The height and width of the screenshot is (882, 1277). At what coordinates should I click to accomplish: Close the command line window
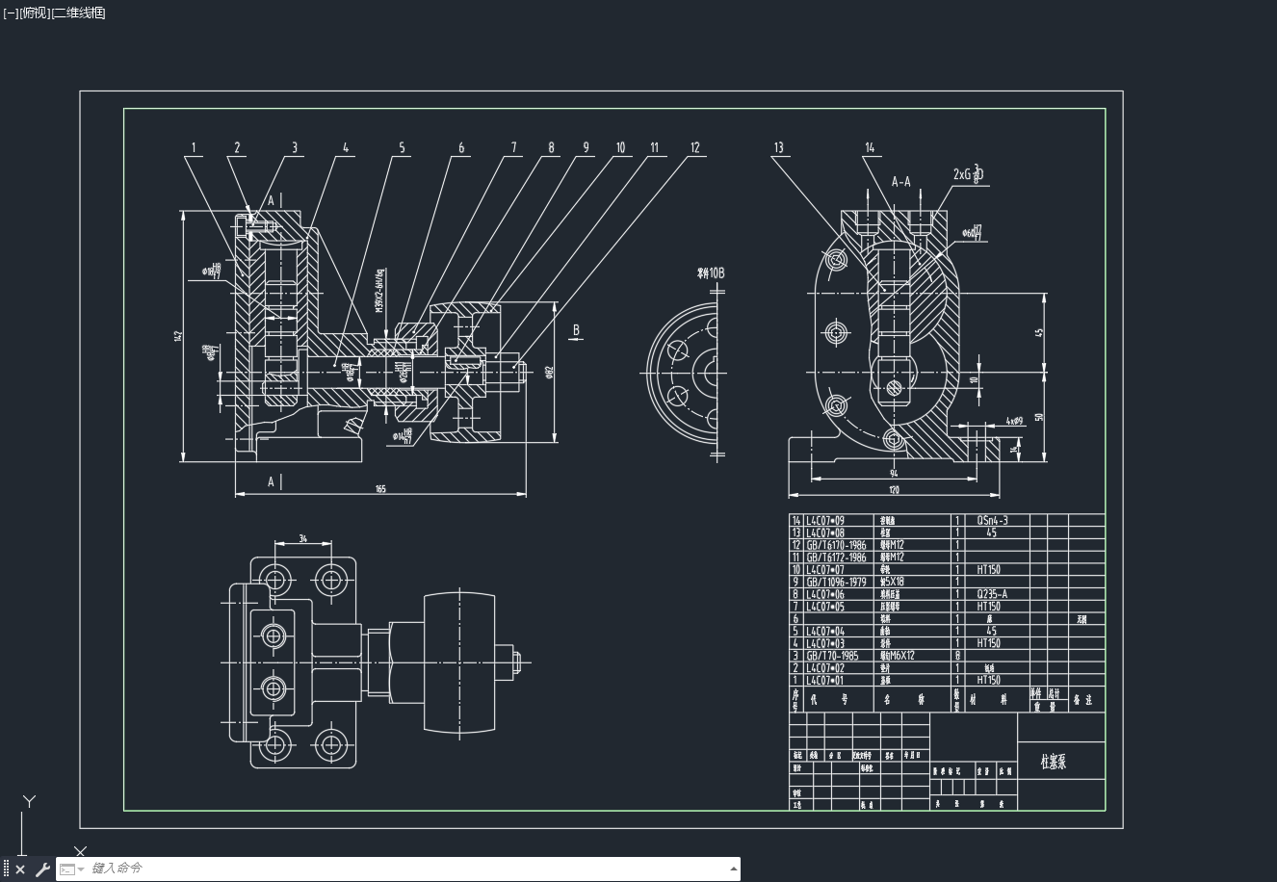point(20,869)
